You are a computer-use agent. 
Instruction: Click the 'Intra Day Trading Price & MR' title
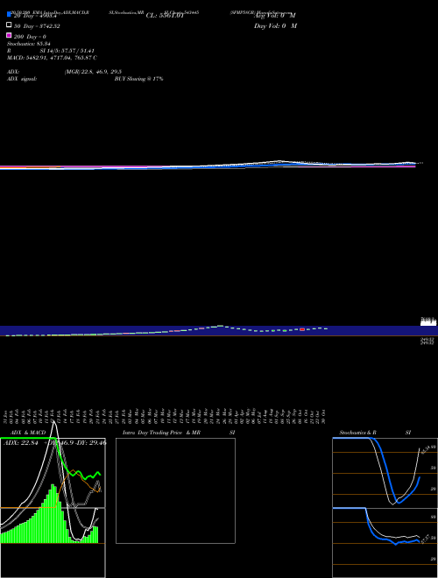[x=161, y=433]
